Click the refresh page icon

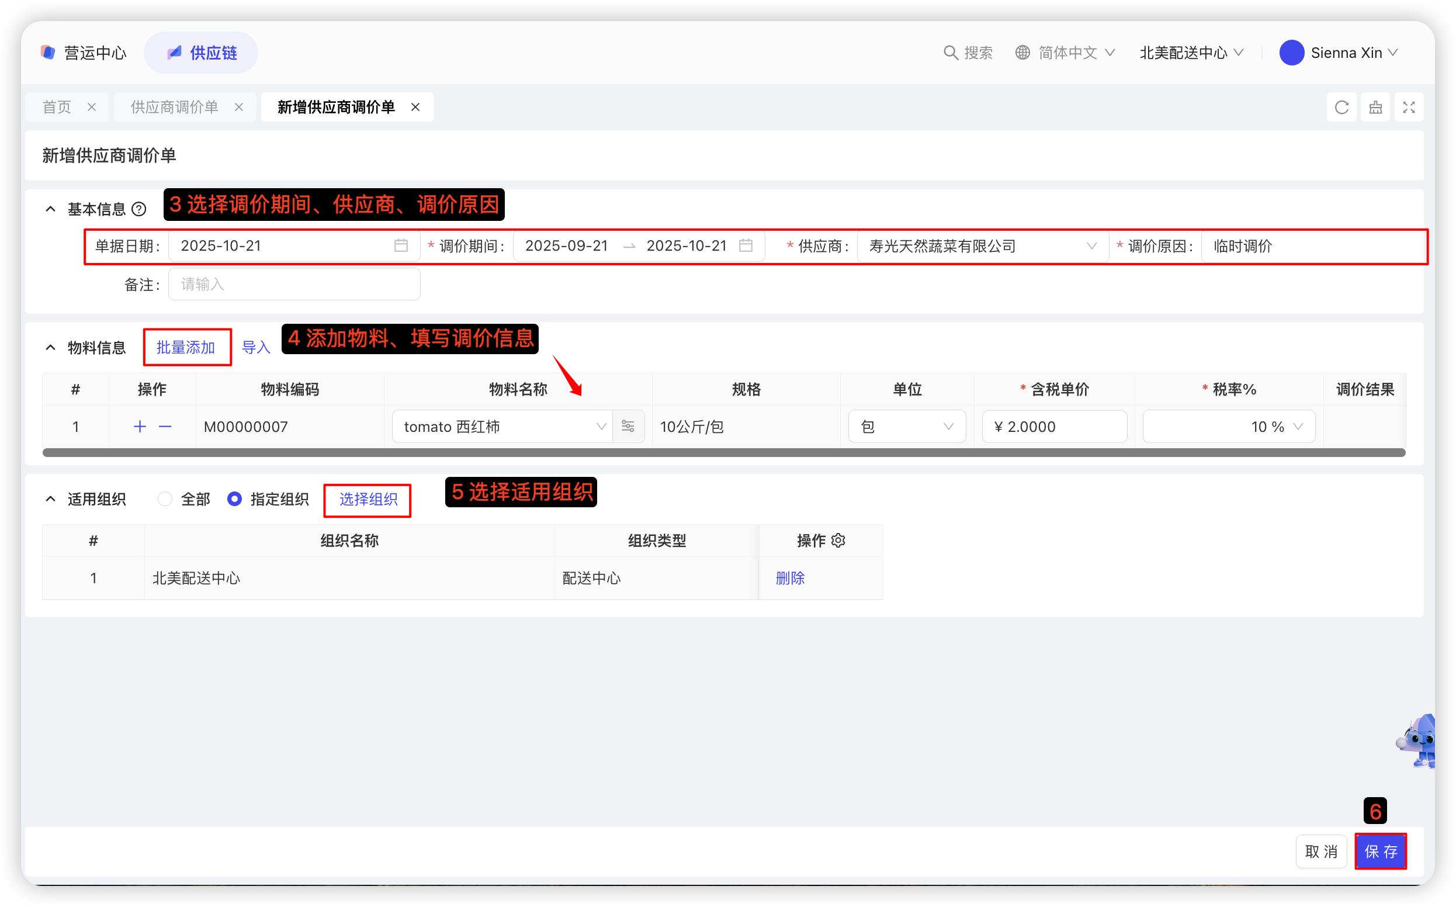tap(1341, 108)
